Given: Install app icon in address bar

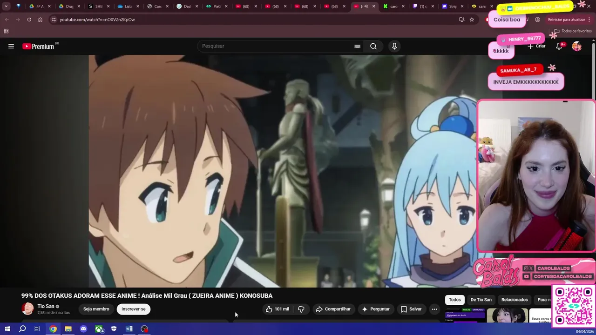Looking at the screenshot, I should click(461, 20).
